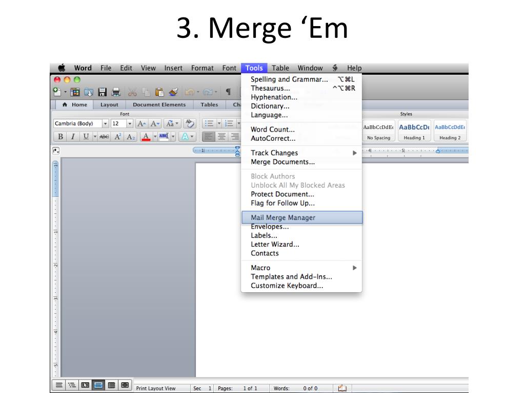Image resolution: width=525 pixels, height=393 pixels.
Task: Choose Labels from Tools menu
Action: (301, 235)
